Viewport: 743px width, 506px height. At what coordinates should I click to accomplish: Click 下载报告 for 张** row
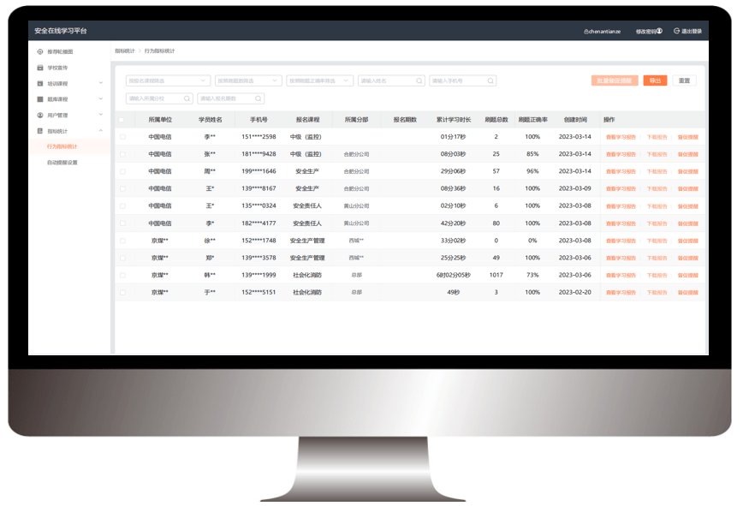coord(657,154)
